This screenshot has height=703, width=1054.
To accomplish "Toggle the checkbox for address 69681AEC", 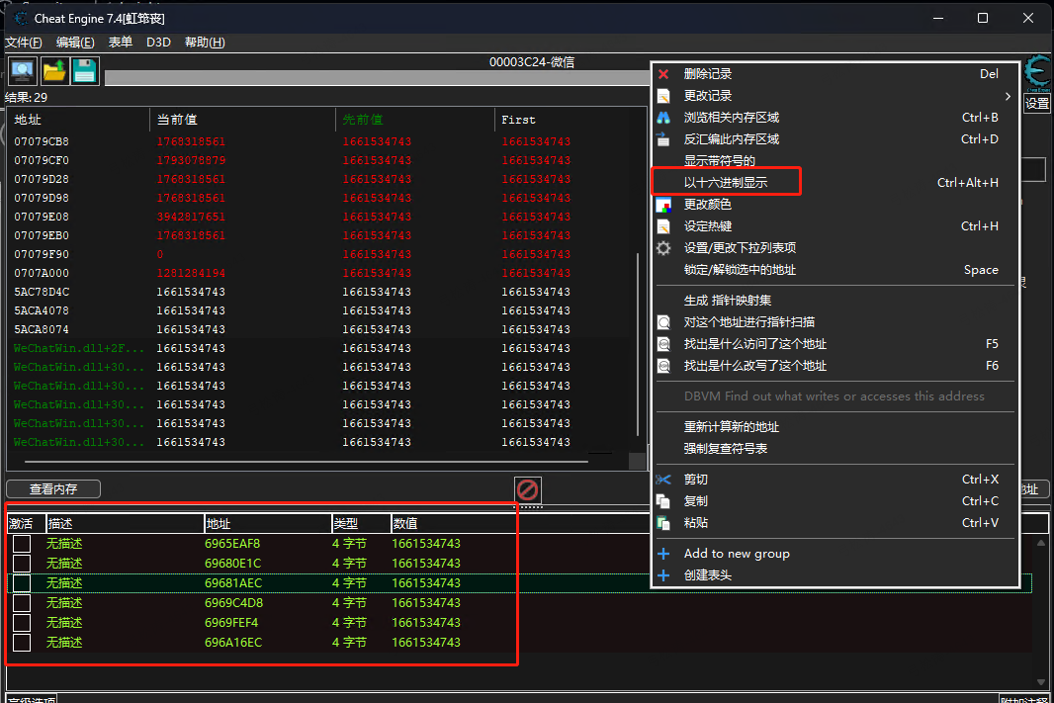I will 22,583.
